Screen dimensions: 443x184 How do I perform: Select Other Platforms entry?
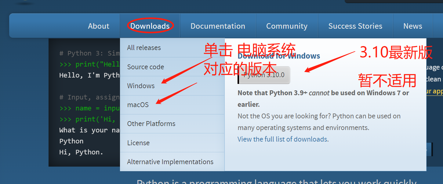click(x=172, y=124)
